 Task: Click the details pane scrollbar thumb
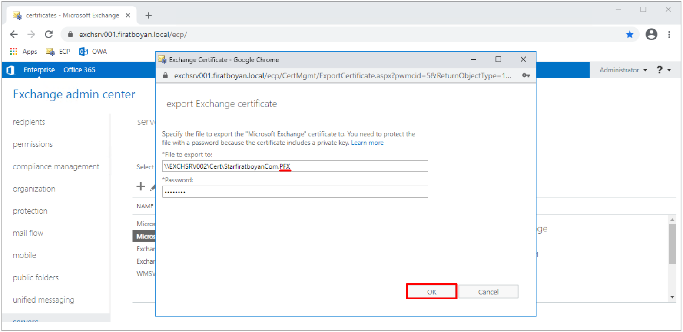coord(672,244)
